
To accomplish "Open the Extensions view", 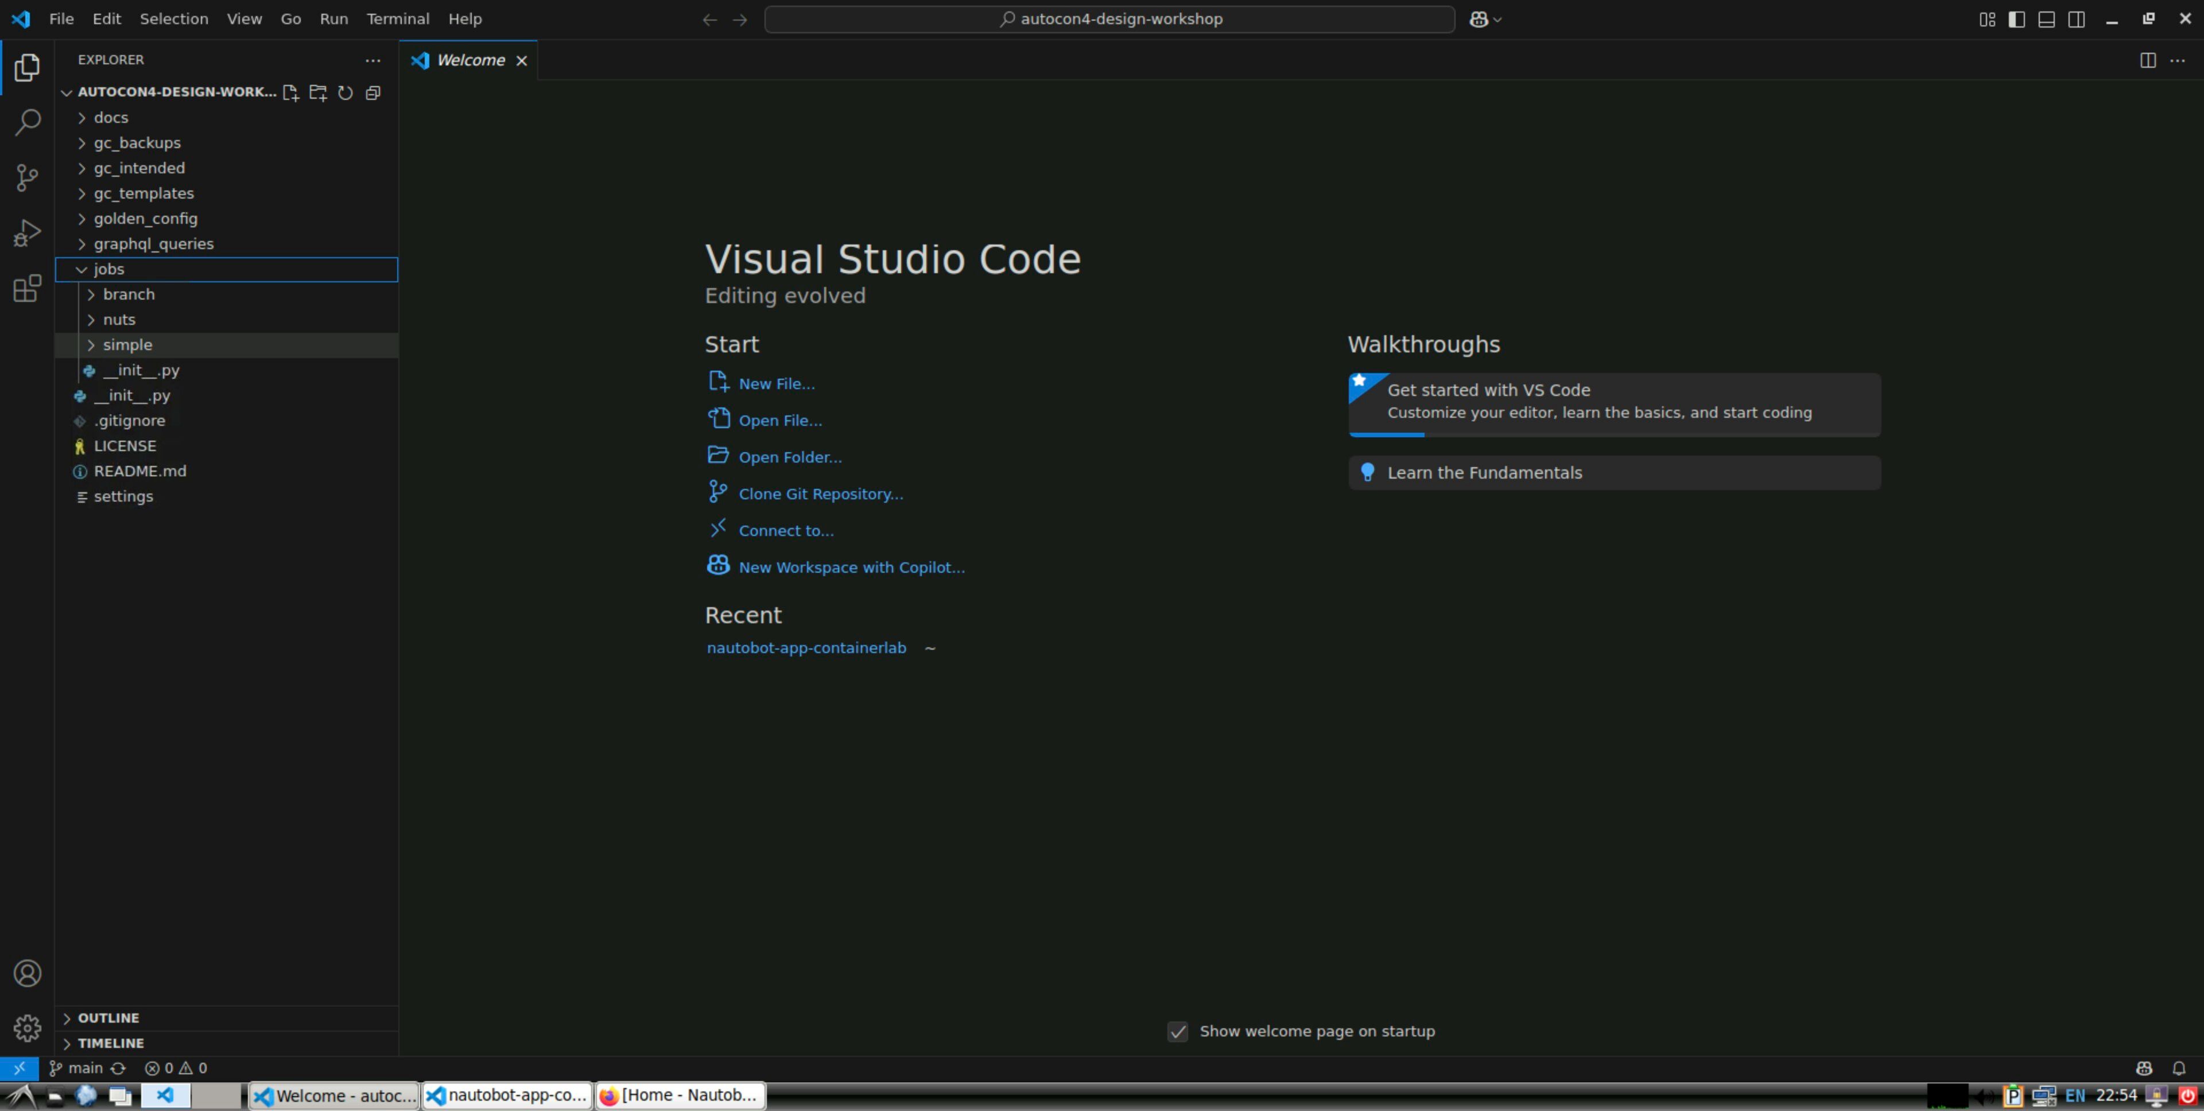I will point(28,288).
